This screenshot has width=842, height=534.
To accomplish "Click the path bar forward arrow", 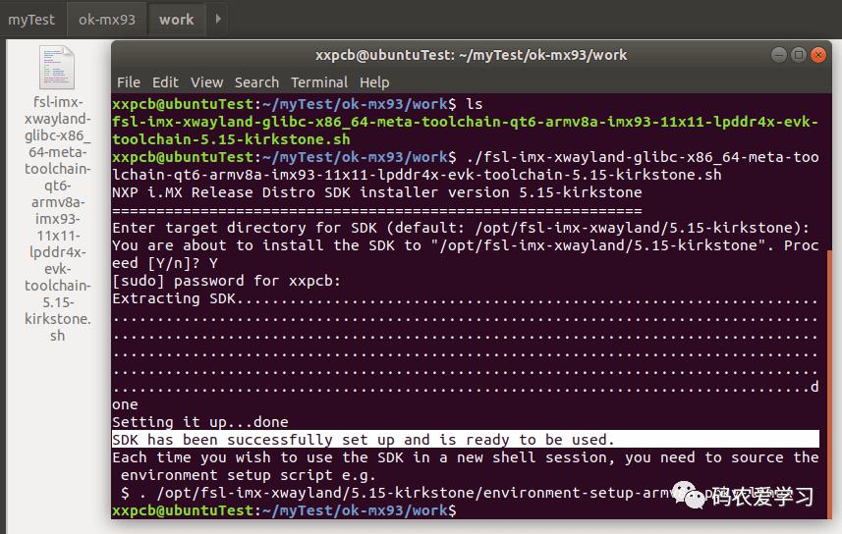I will tap(217, 20).
